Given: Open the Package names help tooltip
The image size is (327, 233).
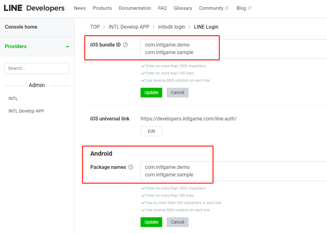Looking at the screenshot, I should (131, 167).
